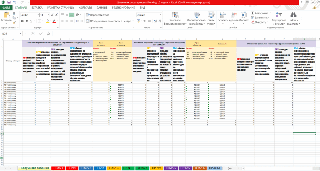Add a new sheet with the plus button

(230, 168)
